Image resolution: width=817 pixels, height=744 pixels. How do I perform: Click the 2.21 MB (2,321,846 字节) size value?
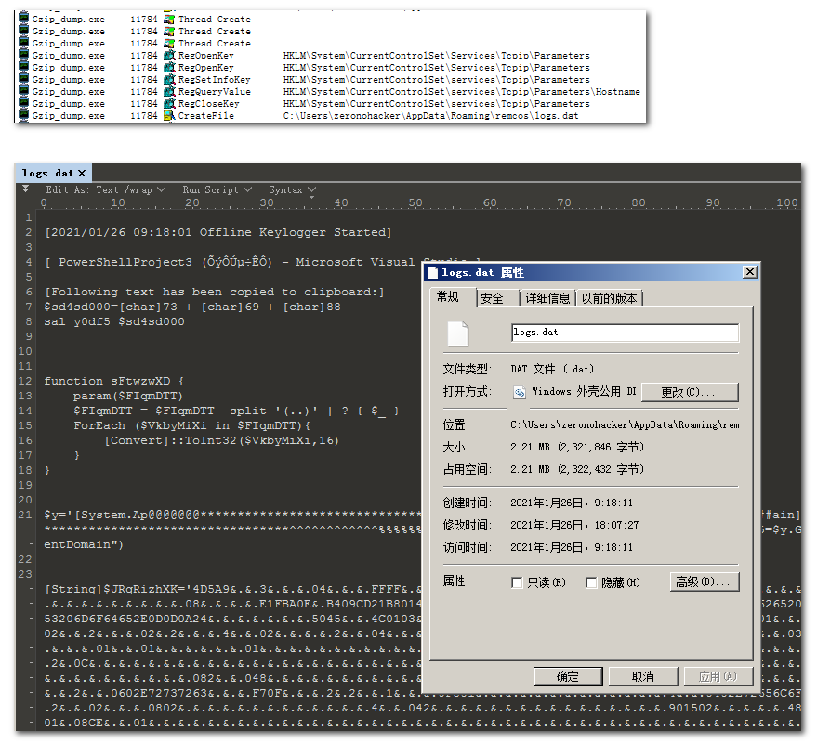click(x=577, y=447)
